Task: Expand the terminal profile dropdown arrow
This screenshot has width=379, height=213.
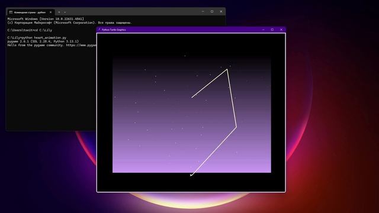Action: coord(65,12)
